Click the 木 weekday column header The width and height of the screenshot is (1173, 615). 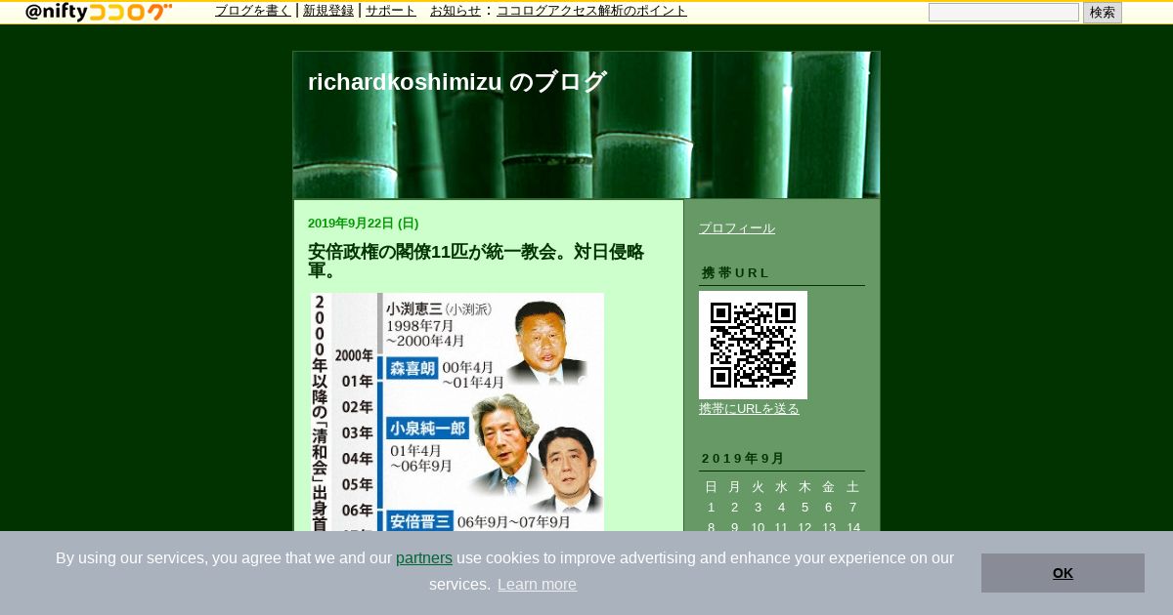804,487
